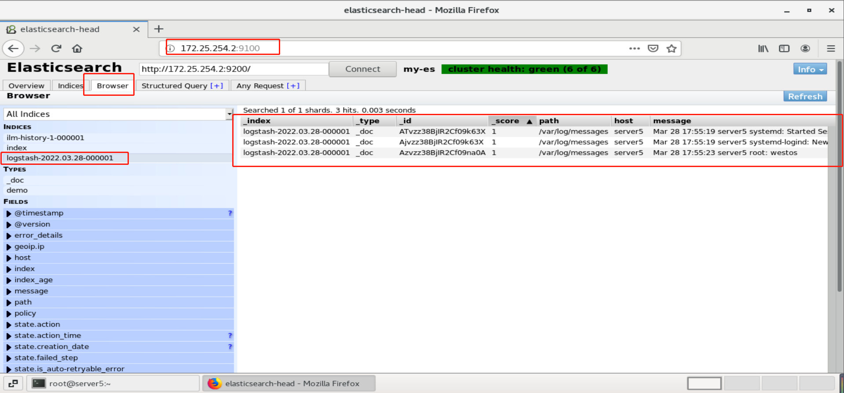Click the site information icon in address bar

pyautogui.click(x=171, y=48)
